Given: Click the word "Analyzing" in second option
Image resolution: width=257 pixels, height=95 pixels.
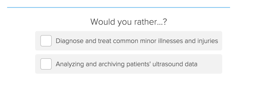Looking at the screenshot, I should point(70,64).
